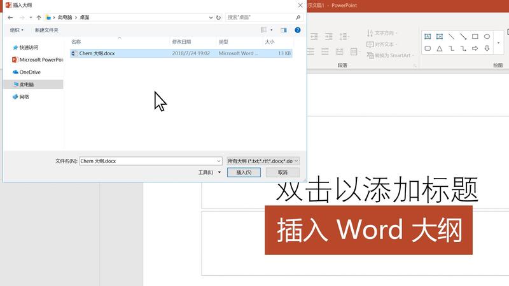
Task: Open the view options dropdown arrow
Action: pos(272,30)
